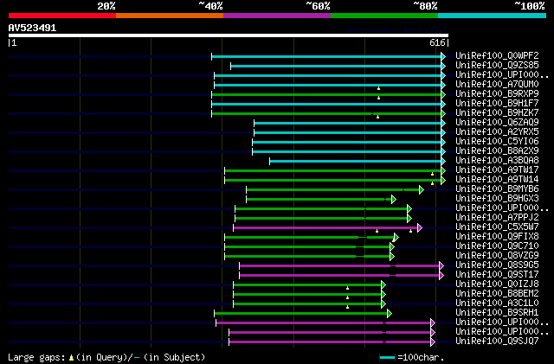Select the UniRef100_B9HGX3 label
554x364 pixels.
[497, 199]
